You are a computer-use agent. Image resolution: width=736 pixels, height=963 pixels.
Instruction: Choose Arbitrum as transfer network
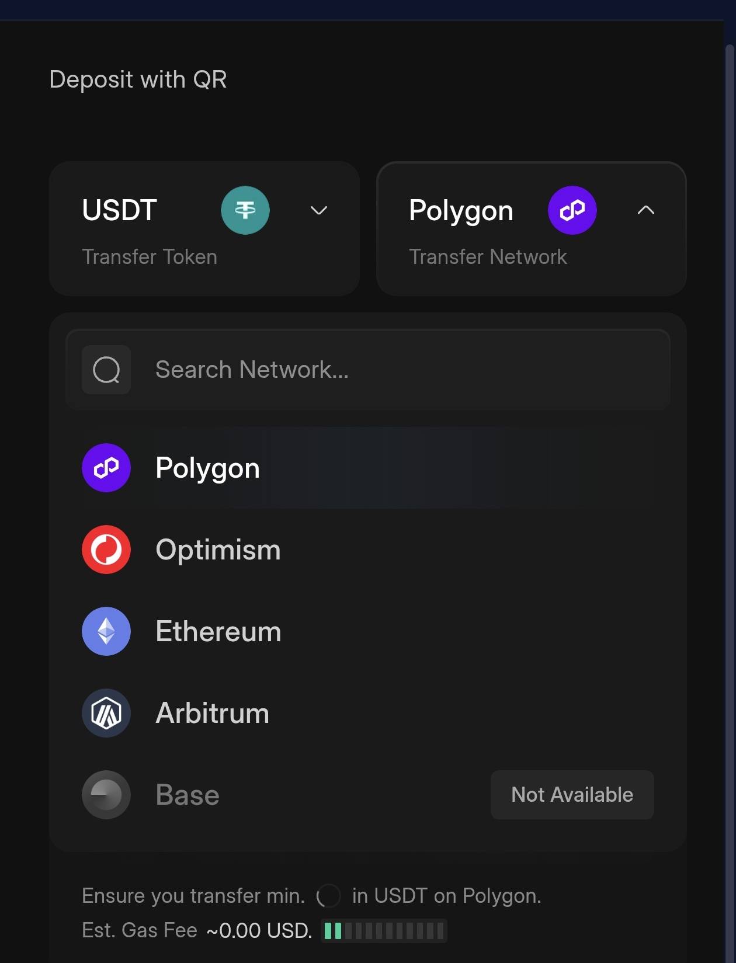tap(368, 713)
